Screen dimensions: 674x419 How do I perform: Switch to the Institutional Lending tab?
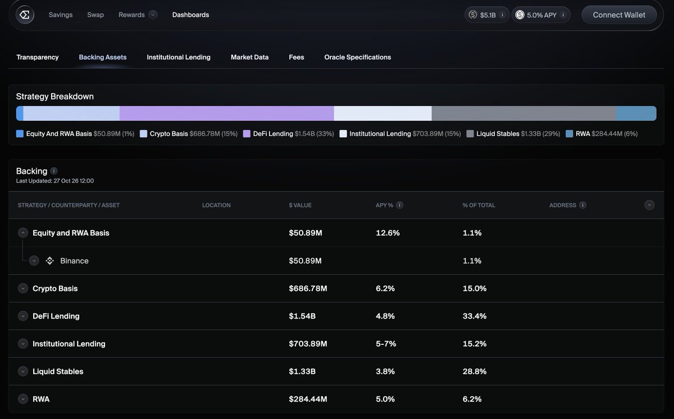pyautogui.click(x=179, y=57)
